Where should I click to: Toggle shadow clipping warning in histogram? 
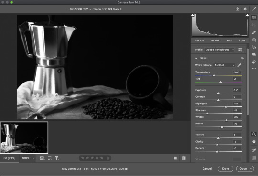(x=193, y=15)
